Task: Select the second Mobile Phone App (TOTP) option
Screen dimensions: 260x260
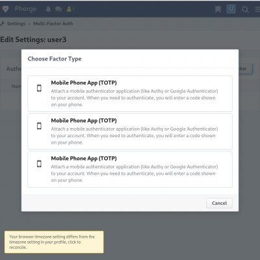Action: 130,131
